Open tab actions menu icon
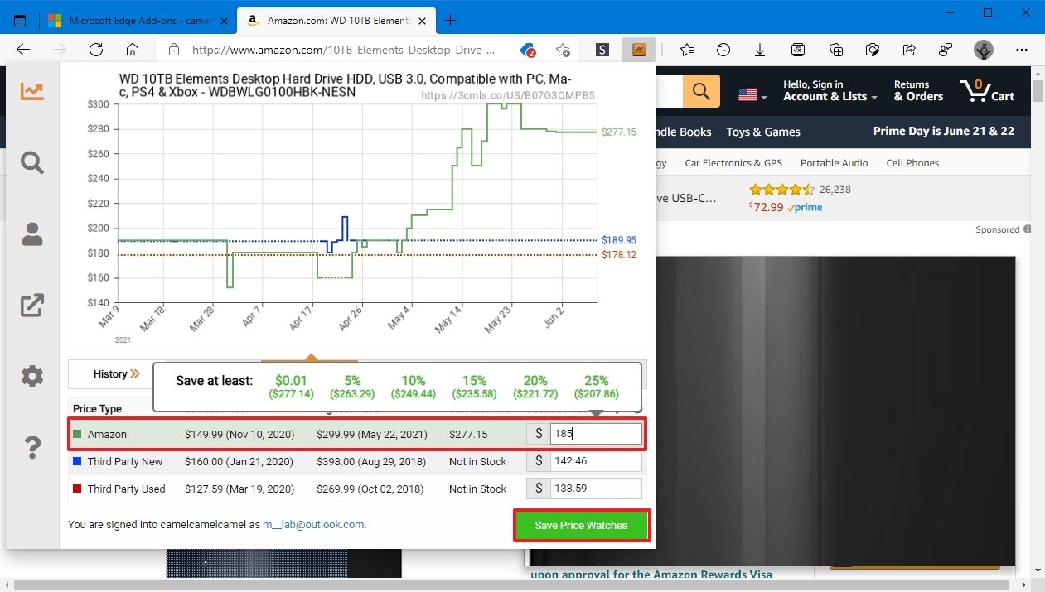The image size is (1045, 592). [x=20, y=20]
